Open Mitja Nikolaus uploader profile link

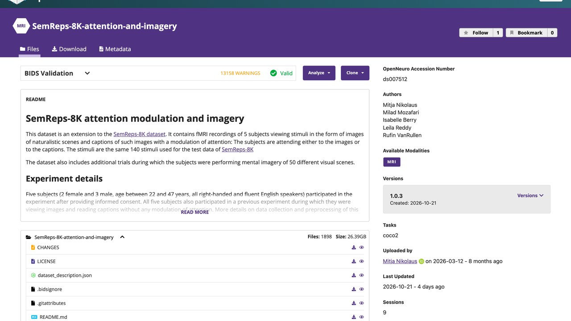click(400, 261)
